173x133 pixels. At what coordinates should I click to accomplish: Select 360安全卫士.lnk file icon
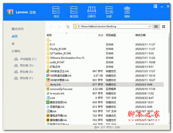tap(48, 71)
